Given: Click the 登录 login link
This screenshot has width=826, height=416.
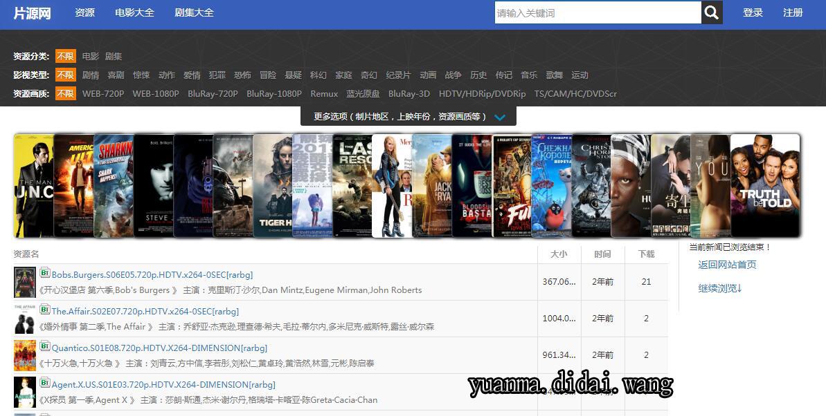Looking at the screenshot, I should coord(753,12).
